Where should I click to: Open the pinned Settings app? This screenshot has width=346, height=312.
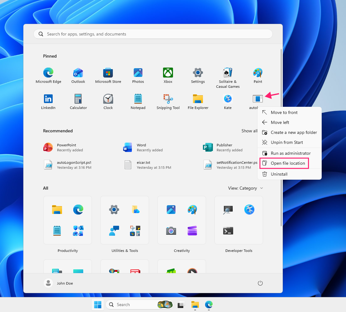pos(198,75)
